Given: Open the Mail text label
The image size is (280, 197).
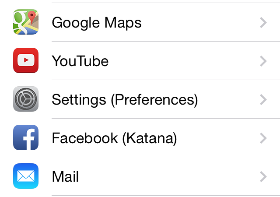Looking at the screenshot, I should pyautogui.click(x=65, y=176).
